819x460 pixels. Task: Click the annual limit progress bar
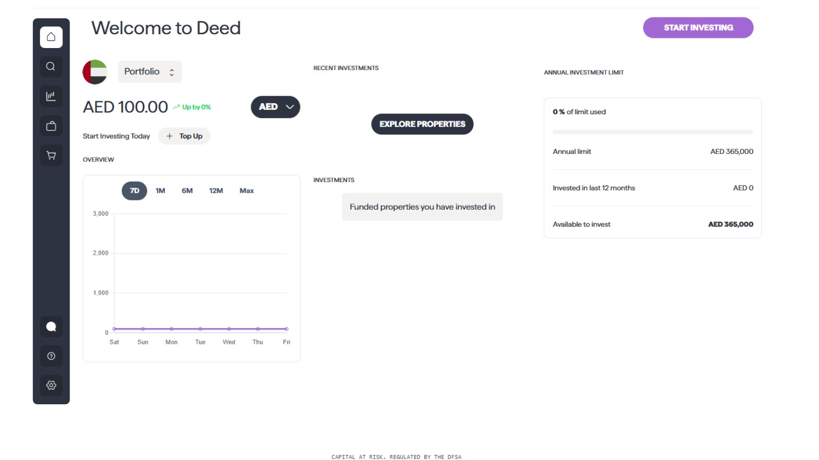[x=653, y=131]
